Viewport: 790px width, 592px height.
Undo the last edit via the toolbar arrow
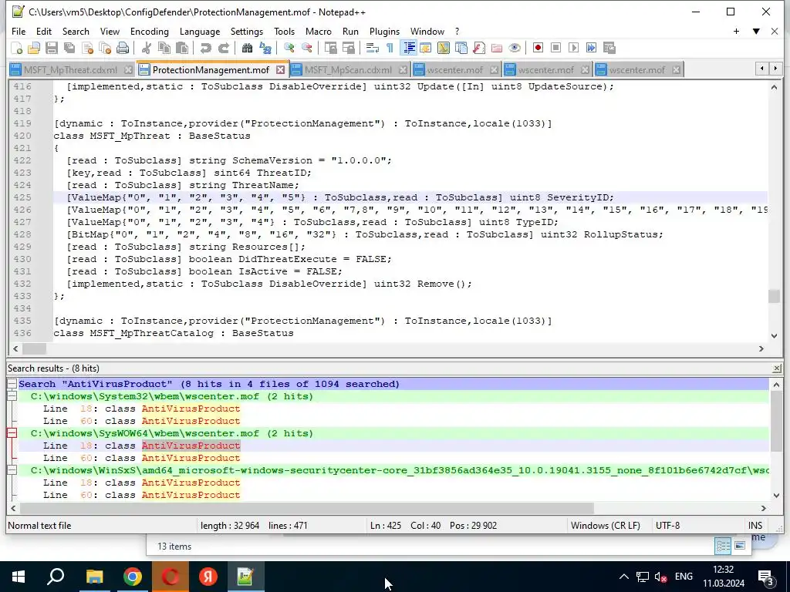(205, 48)
